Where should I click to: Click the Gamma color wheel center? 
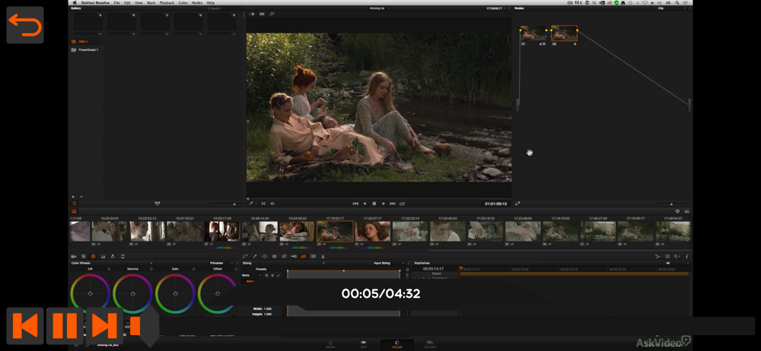pyautogui.click(x=132, y=294)
